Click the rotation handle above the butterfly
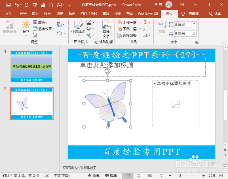Image resolution: width=228 pixels, height=179 pixels. coord(107,71)
